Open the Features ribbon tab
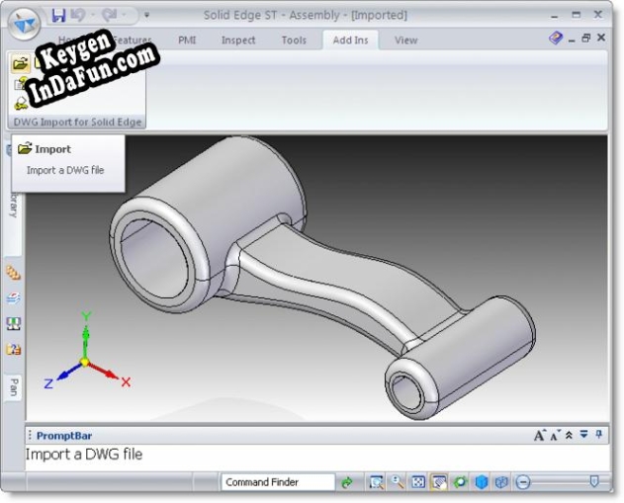This screenshot has height=503, width=624. [133, 41]
